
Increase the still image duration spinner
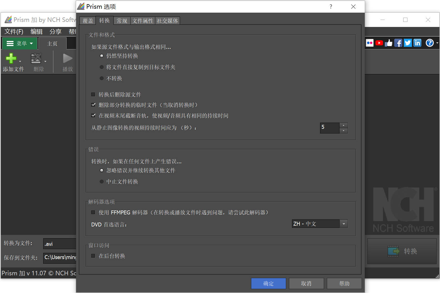click(344, 125)
